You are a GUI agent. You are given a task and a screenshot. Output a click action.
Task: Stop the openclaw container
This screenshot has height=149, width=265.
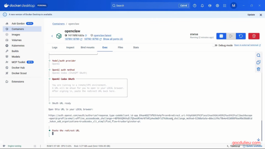tap(221, 36)
